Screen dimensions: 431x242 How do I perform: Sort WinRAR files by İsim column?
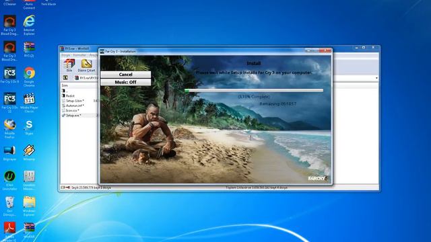(x=79, y=85)
